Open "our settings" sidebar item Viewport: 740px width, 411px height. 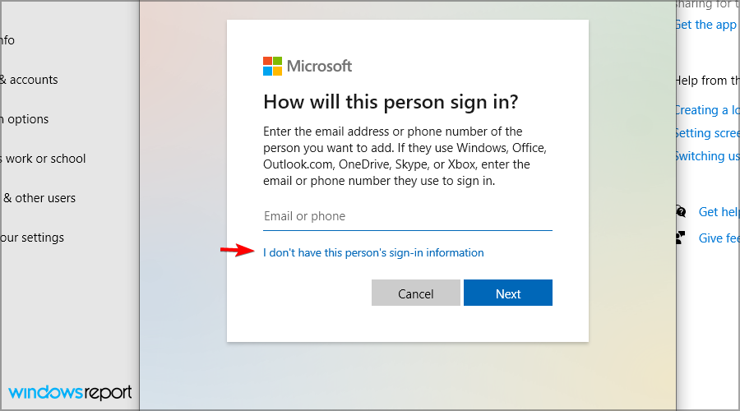pos(32,238)
